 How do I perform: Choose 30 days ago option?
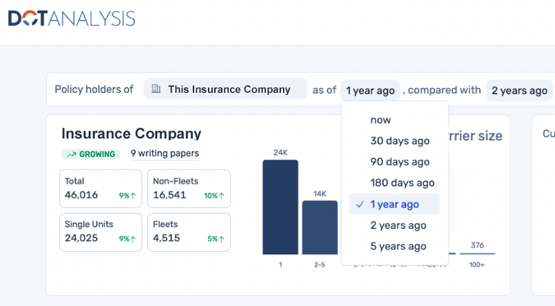[399, 141]
